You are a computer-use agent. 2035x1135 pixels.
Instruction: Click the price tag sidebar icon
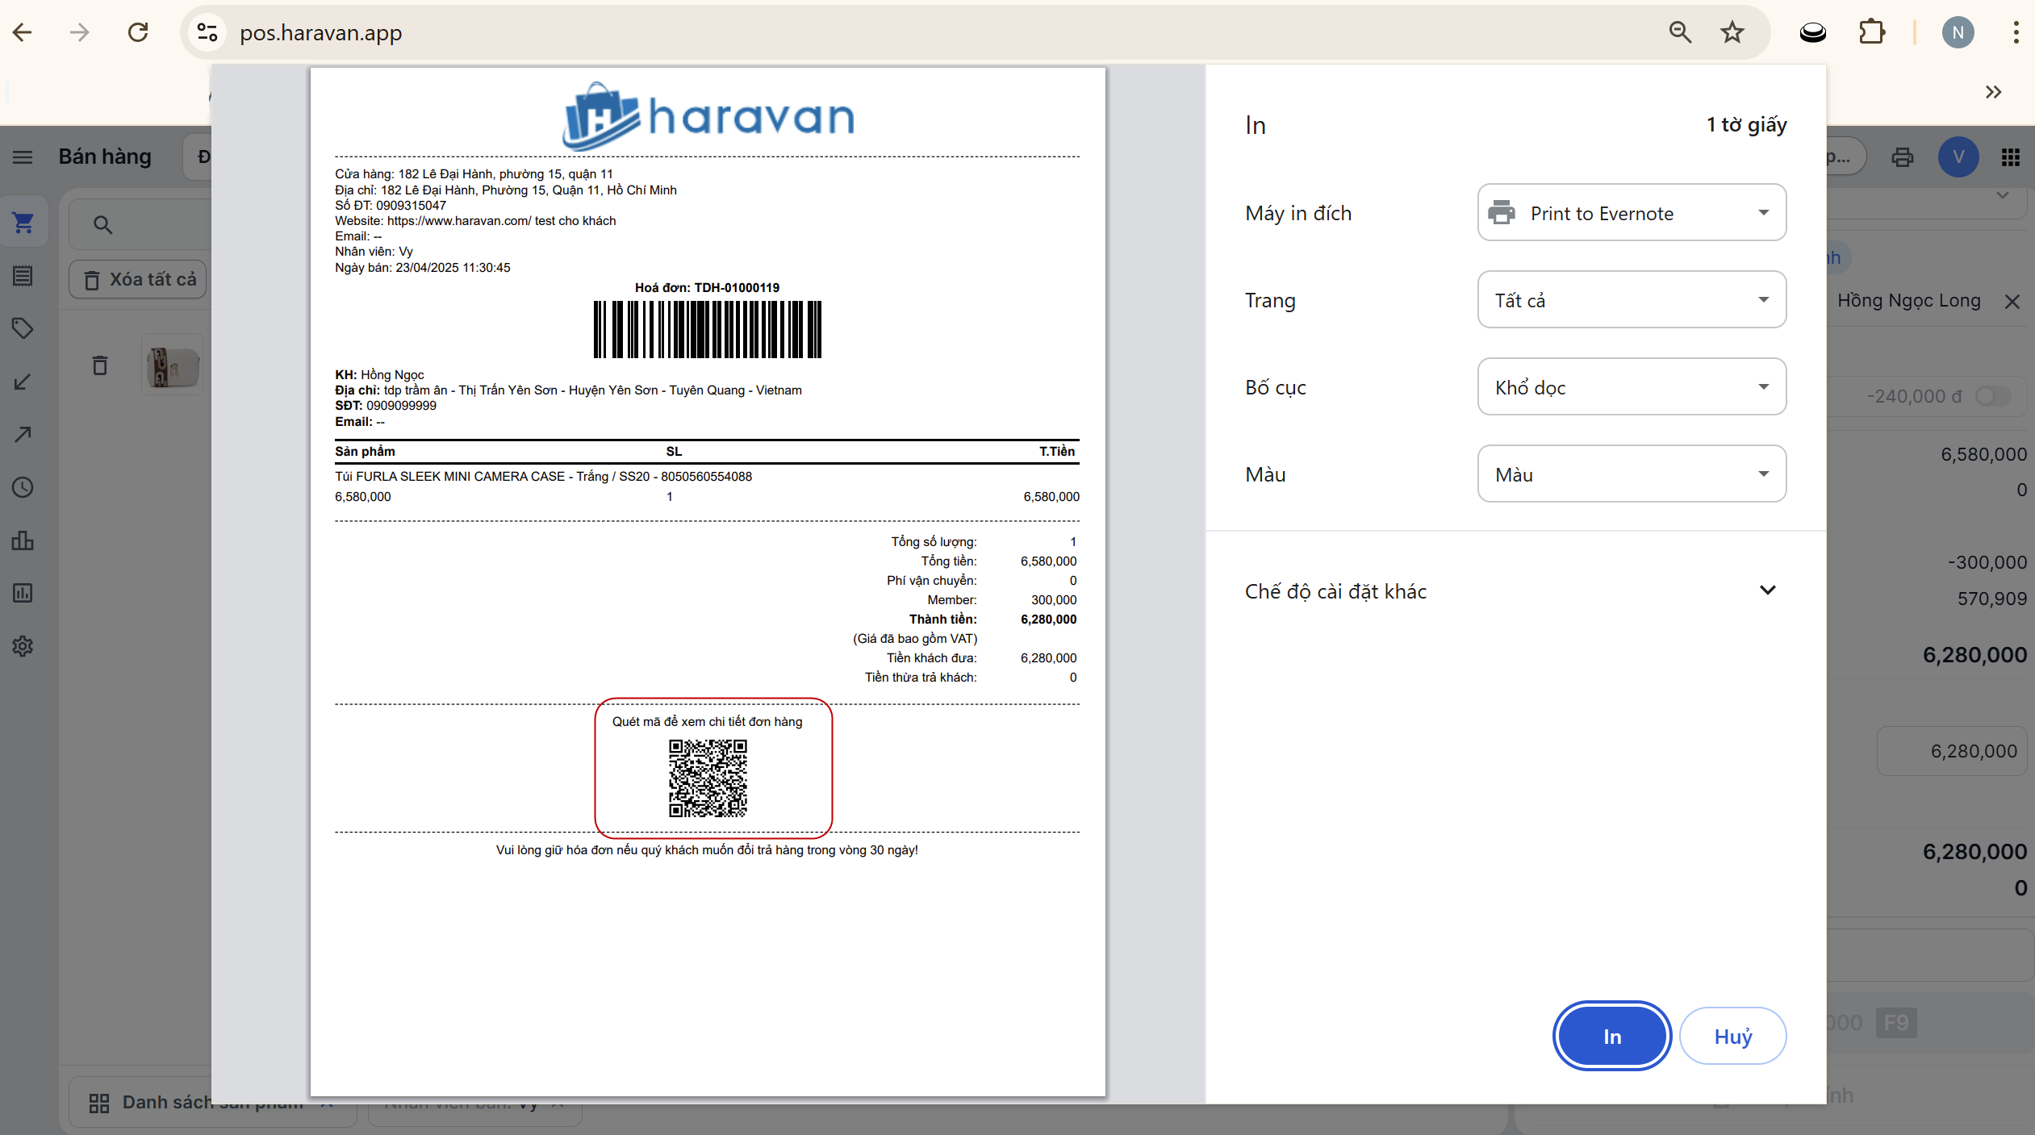click(23, 328)
